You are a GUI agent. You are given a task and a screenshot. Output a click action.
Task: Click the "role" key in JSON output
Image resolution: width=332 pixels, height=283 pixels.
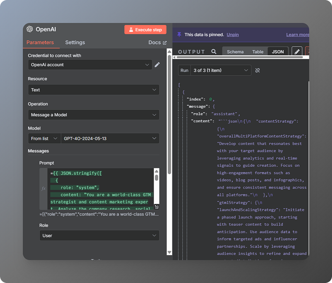click(197, 114)
